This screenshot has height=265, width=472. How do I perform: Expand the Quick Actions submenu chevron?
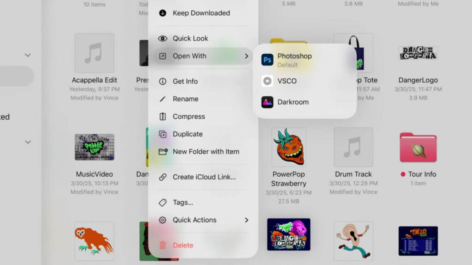[247, 220]
